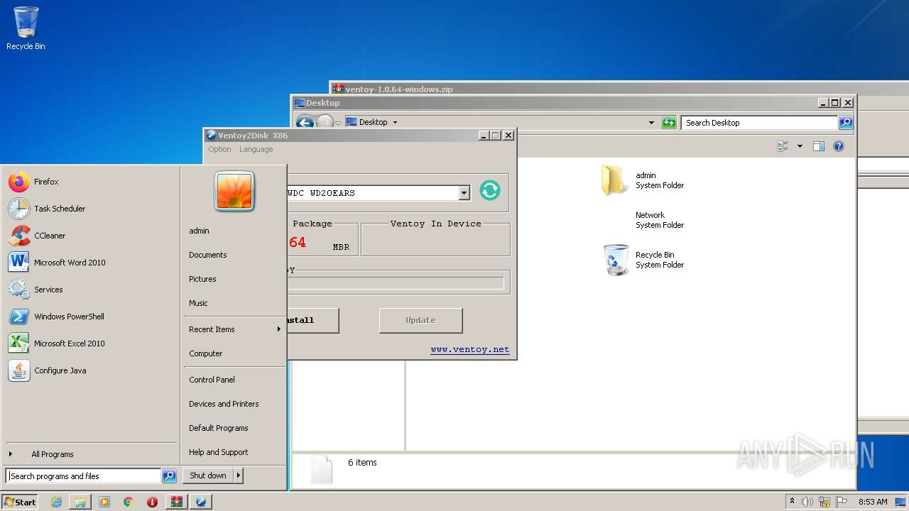Select Recycle Bin System Folder in the Explorer window

coord(644,260)
